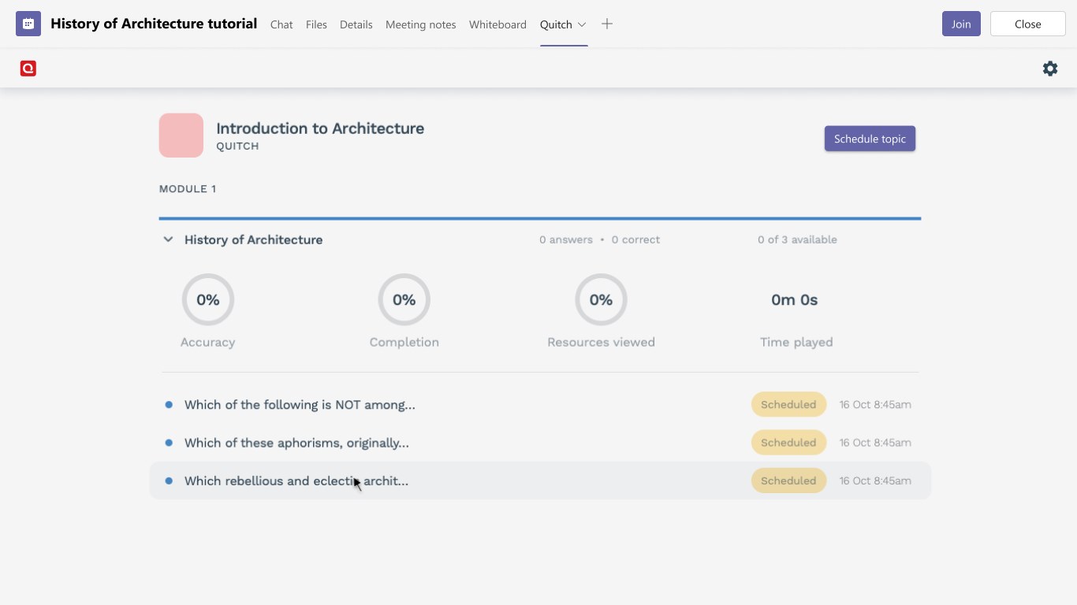Click the red Quitch logo icon
The height and width of the screenshot is (605, 1077).
28,69
